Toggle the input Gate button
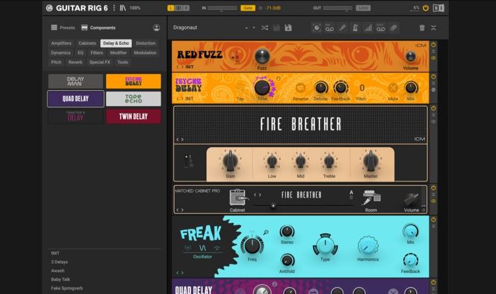The width and height of the screenshot is (496, 294). (248, 8)
